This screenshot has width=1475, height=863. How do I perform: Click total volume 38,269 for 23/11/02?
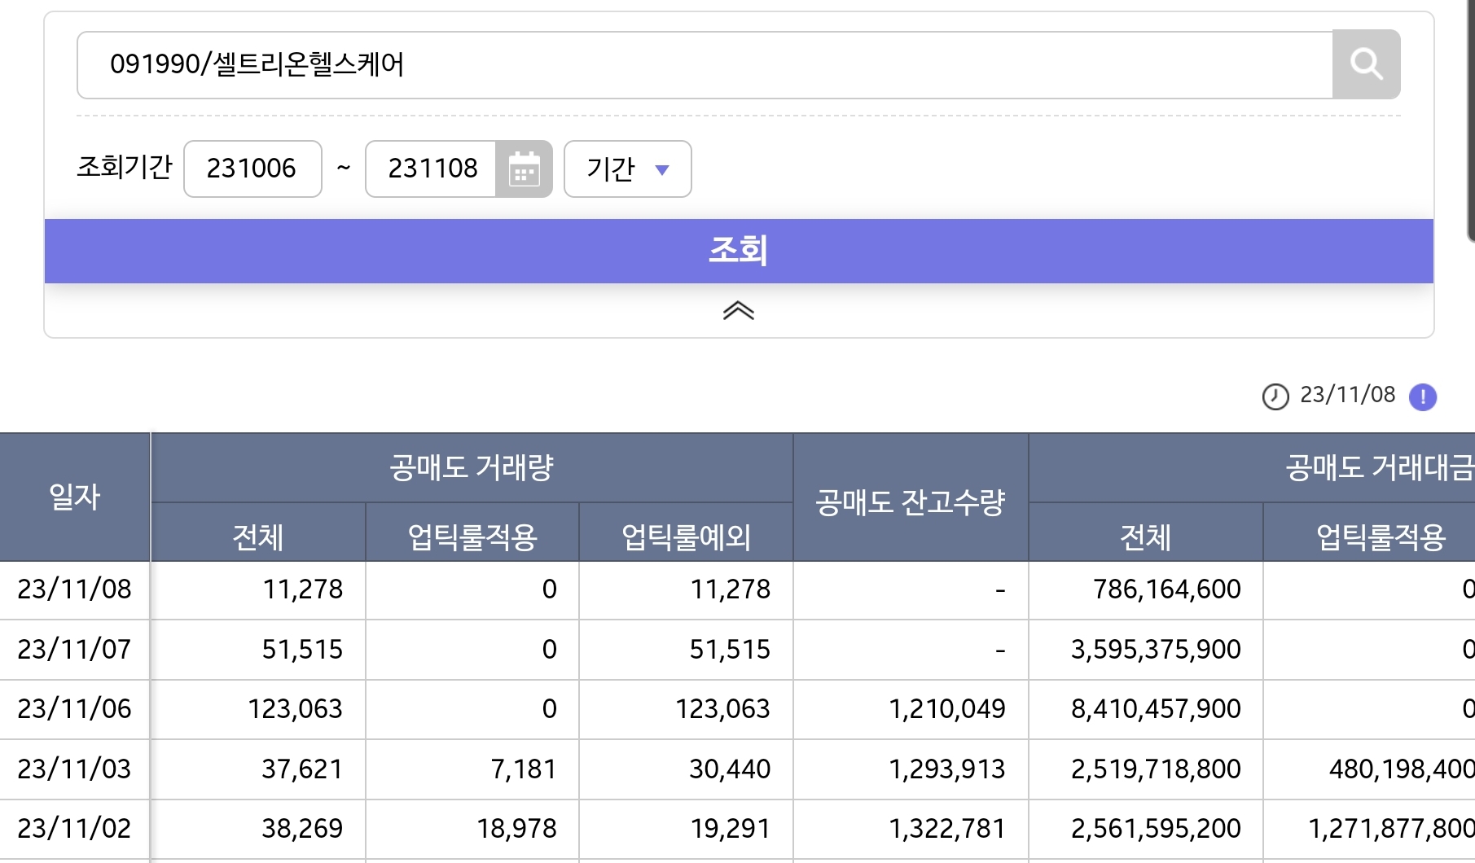coord(302,829)
